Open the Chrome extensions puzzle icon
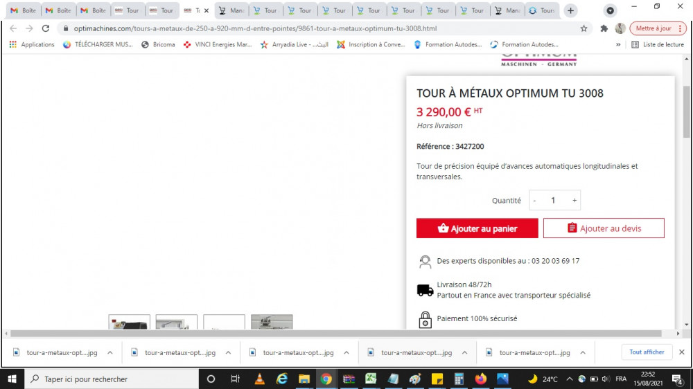Screen dimensions: 693x389 (x=604, y=28)
